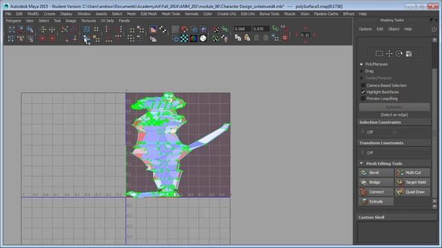Viewport: 442px width, 248px height.
Task: Open the Create UVs menu
Action: [x=227, y=14]
